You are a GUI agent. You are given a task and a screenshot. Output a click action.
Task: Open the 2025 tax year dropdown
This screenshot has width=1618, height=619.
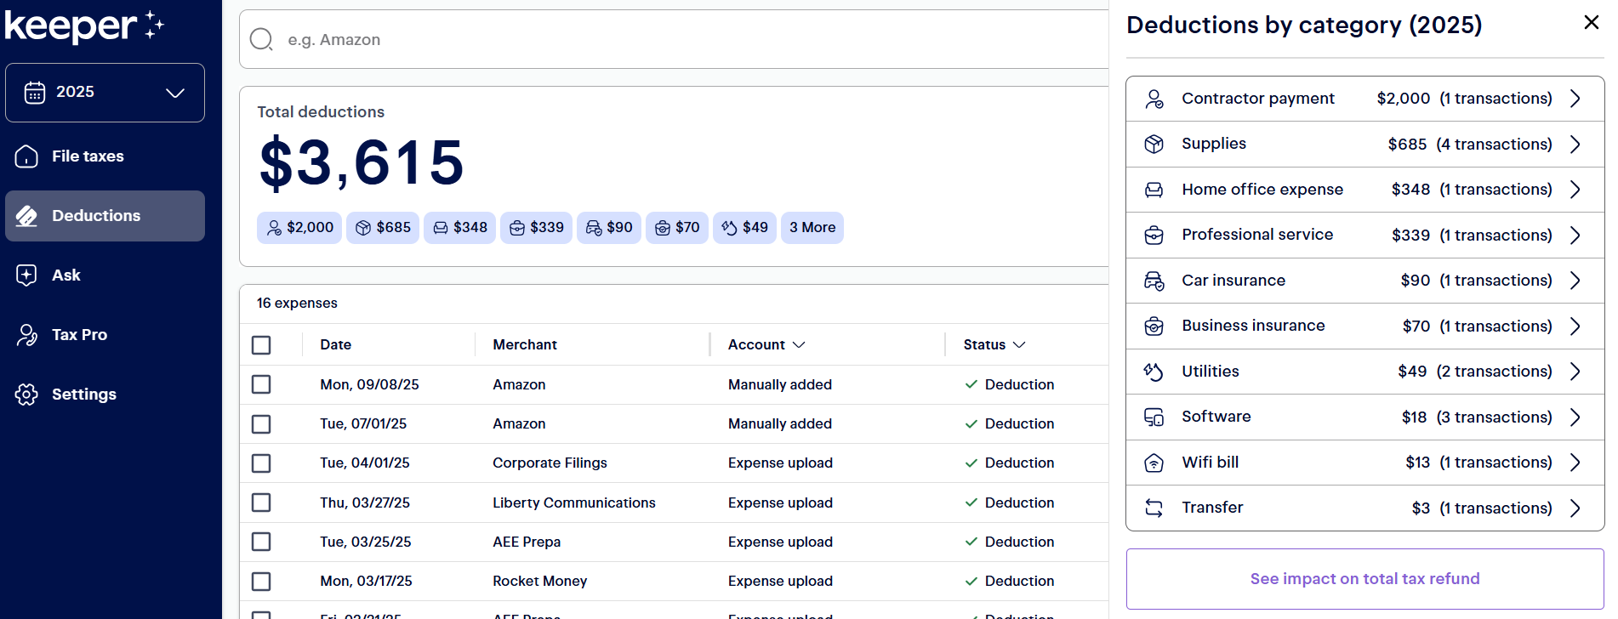pos(105,93)
